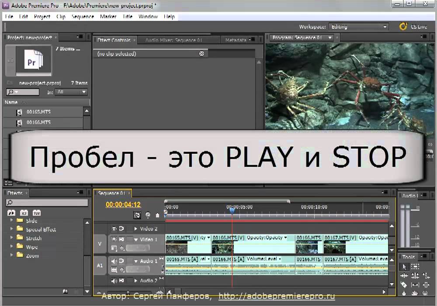Click the Set Unnumbered Marker icon

157,215
